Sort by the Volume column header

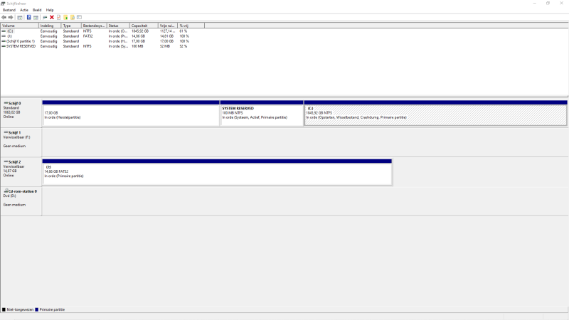[20, 26]
